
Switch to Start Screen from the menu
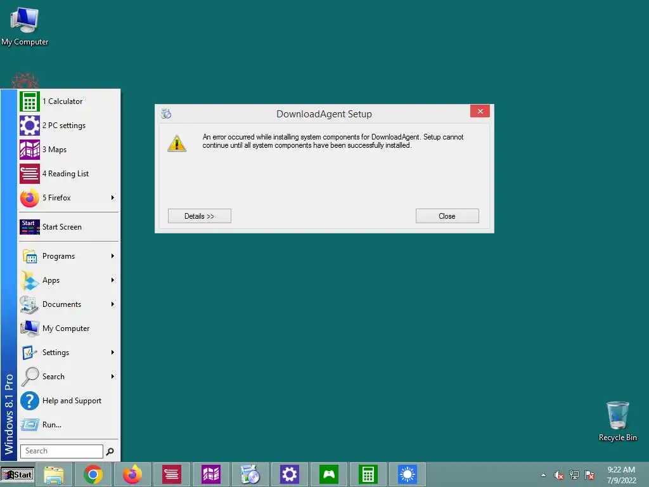tap(68, 227)
